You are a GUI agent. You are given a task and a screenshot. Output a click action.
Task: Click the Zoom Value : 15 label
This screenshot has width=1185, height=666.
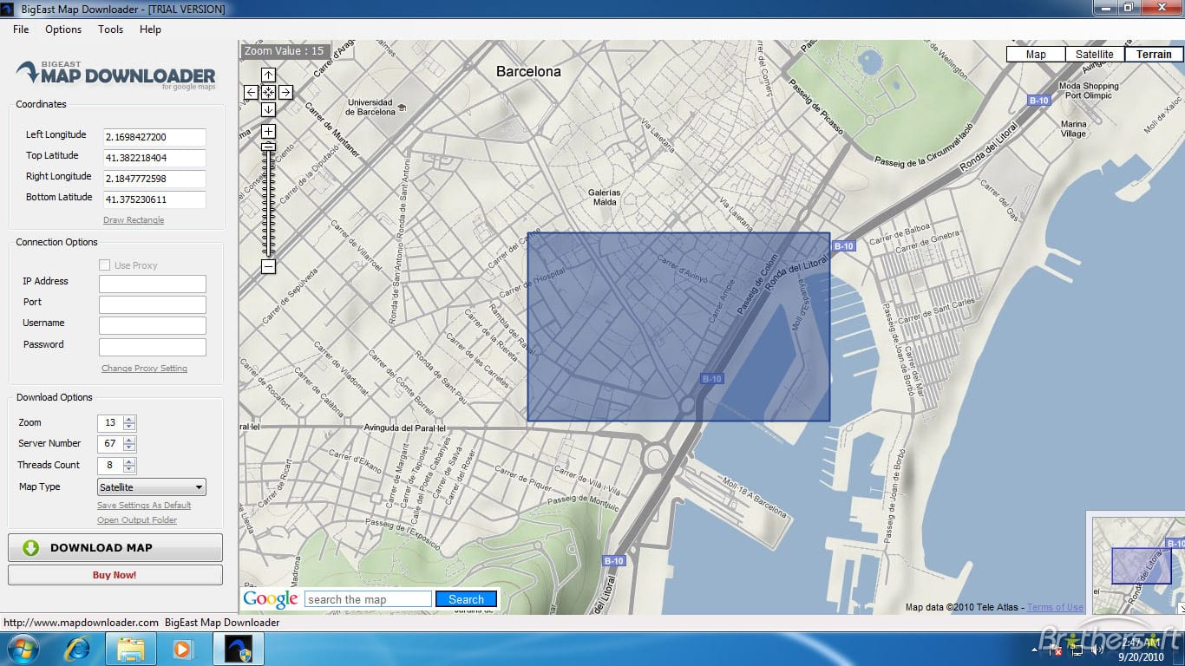(285, 51)
